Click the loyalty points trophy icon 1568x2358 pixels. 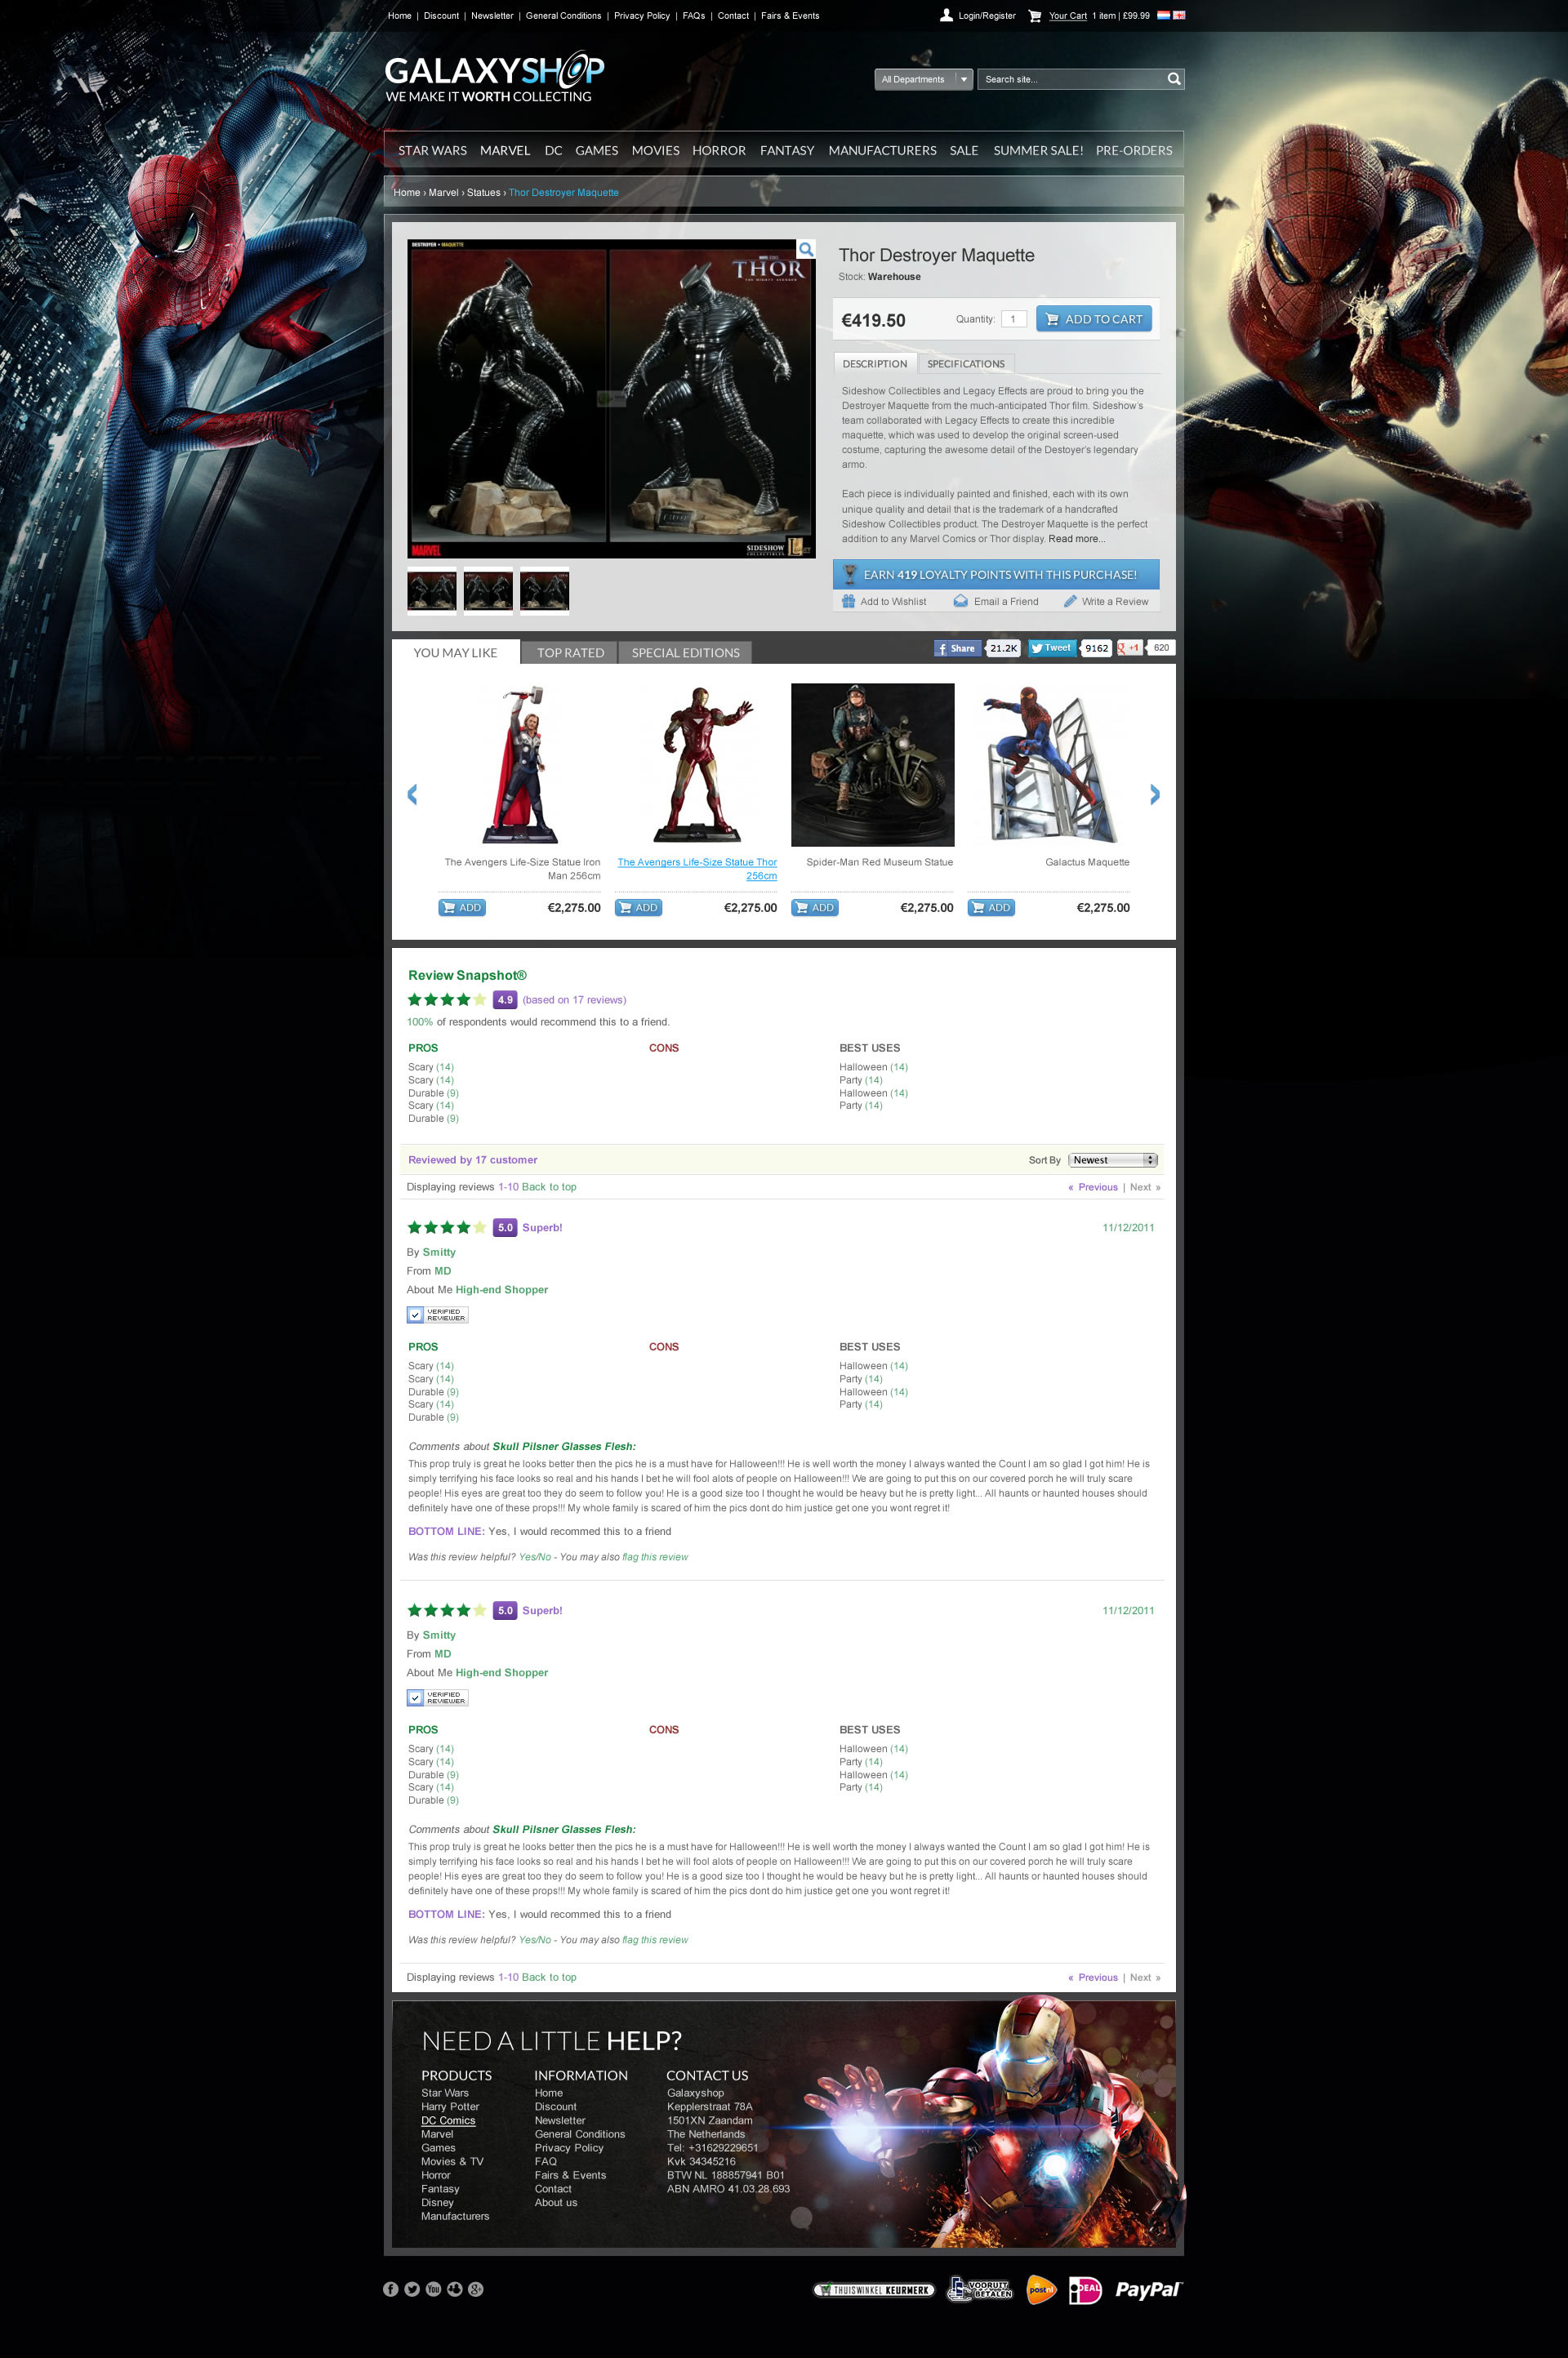850,574
